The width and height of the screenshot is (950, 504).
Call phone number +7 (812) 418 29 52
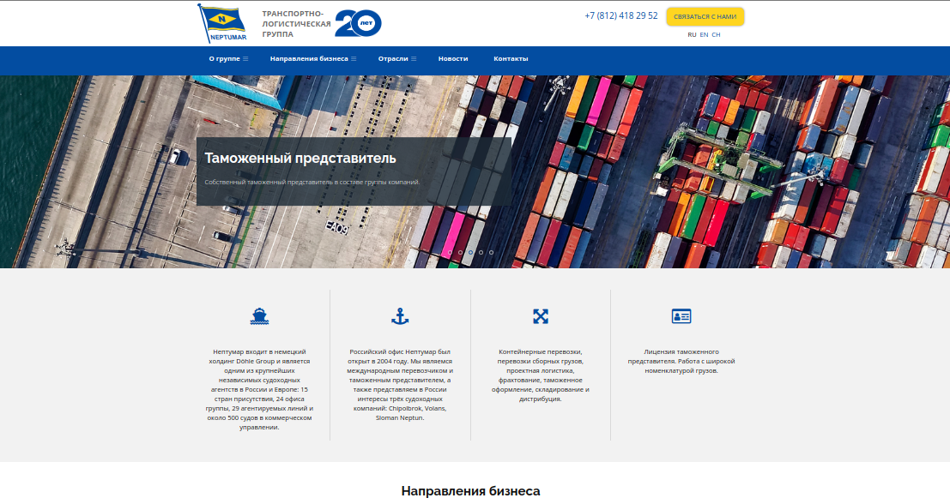coord(621,15)
